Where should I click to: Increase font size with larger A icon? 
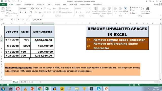(x=39, y=9)
